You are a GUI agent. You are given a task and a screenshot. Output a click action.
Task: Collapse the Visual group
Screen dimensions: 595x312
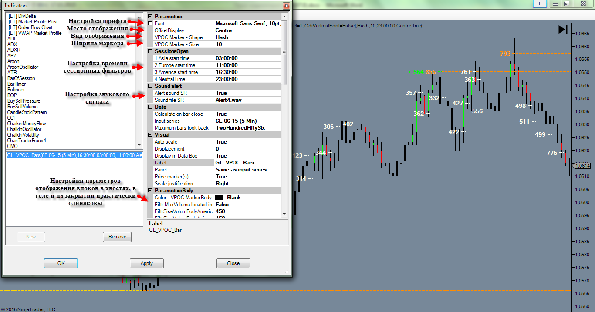(x=150, y=135)
